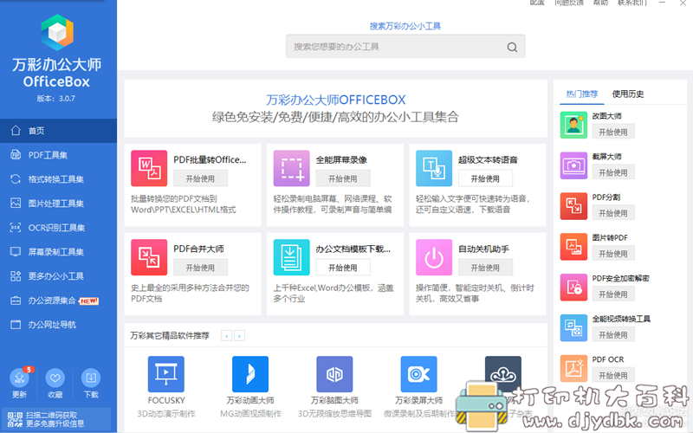The width and height of the screenshot is (693, 433).
Task: Switch to the 使用历史 tab
Action: 627,94
